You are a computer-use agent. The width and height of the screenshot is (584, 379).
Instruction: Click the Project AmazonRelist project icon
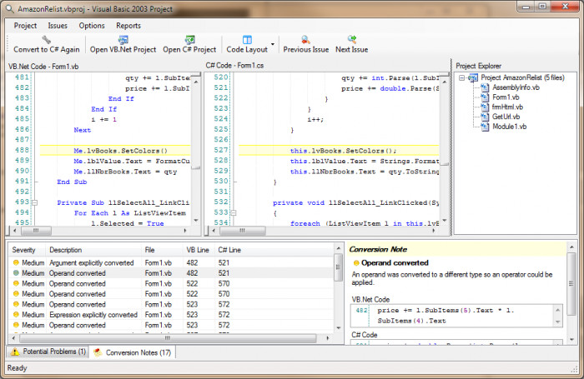coord(473,77)
